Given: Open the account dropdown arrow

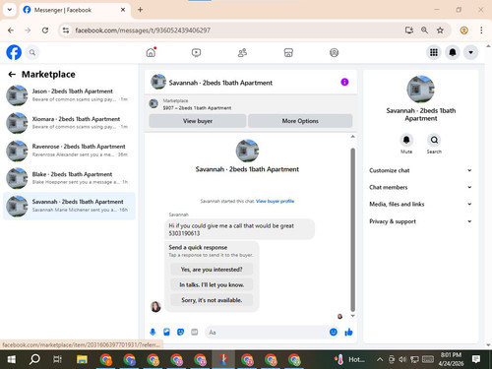Looking at the screenshot, I should pyautogui.click(x=470, y=52).
